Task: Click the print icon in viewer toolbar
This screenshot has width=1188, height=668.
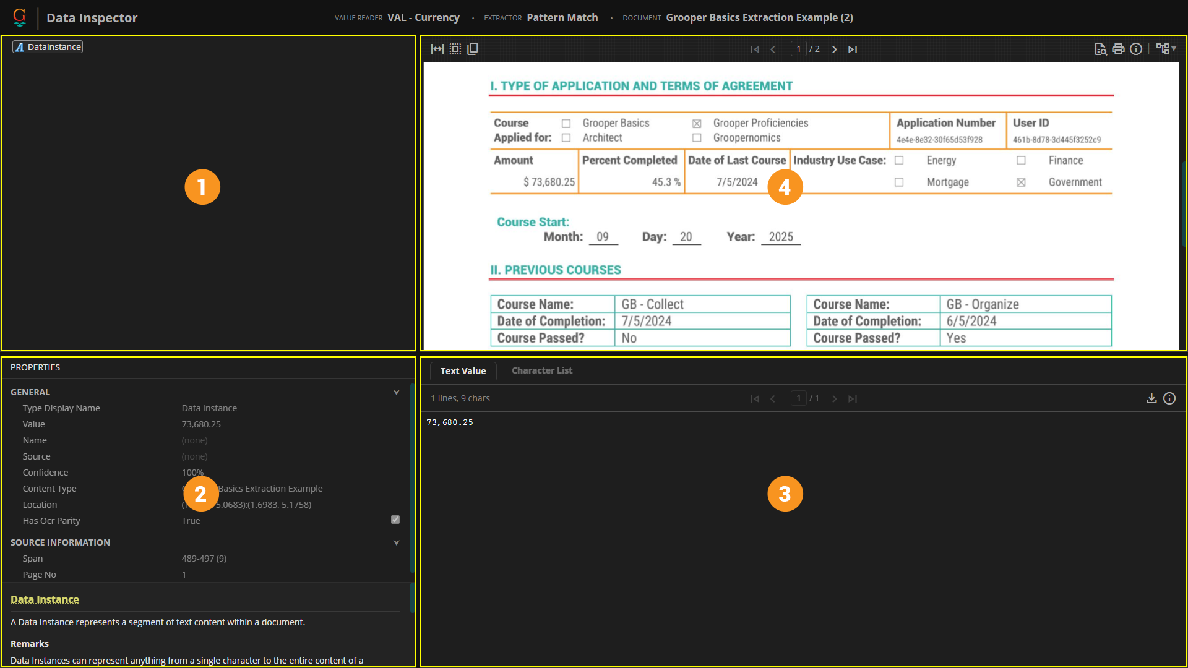Action: pyautogui.click(x=1118, y=49)
